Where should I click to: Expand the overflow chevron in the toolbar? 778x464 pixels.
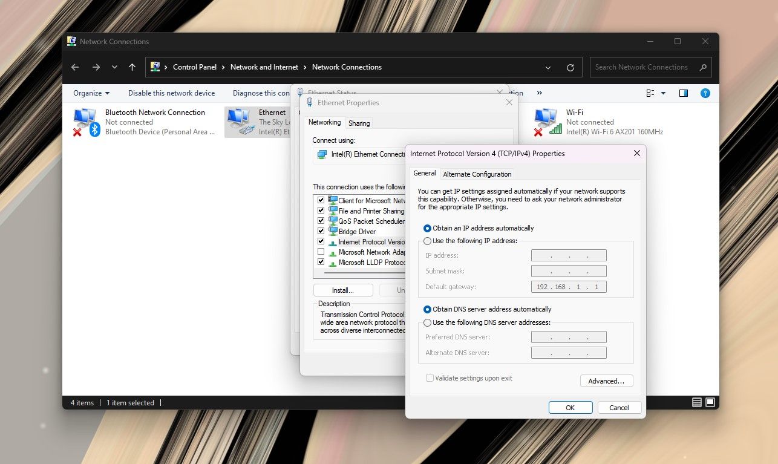(x=539, y=93)
